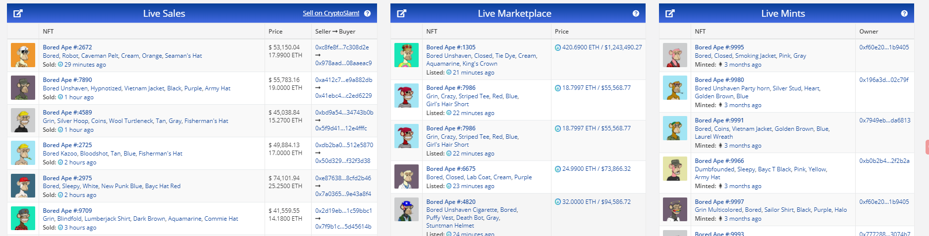Image resolution: width=929 pixels, height=236 pixels.
Task: Click listing price 420.6900 ETH / $1,243,490.27
Action: pos(598,47)
